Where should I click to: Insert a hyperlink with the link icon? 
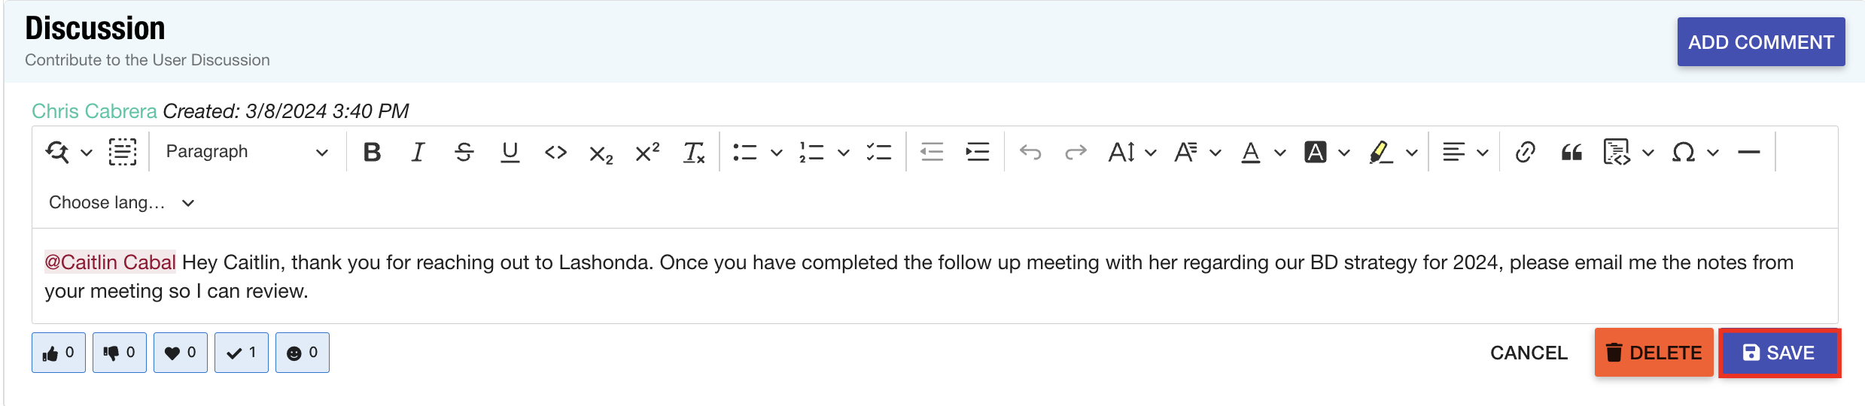coord(1526,153)
